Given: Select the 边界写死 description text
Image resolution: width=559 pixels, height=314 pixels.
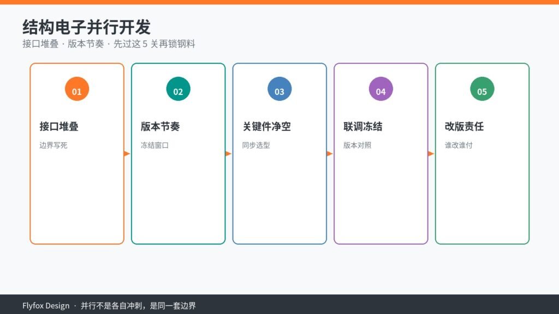Looking at the screenshot, I should tap(53, 145).
